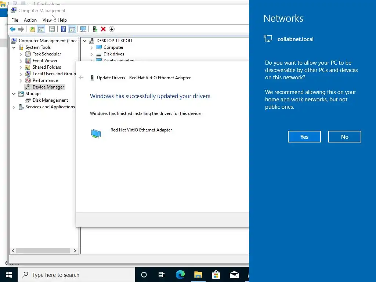
Task: Open the Help menu
Action: (x=62, y=20)
